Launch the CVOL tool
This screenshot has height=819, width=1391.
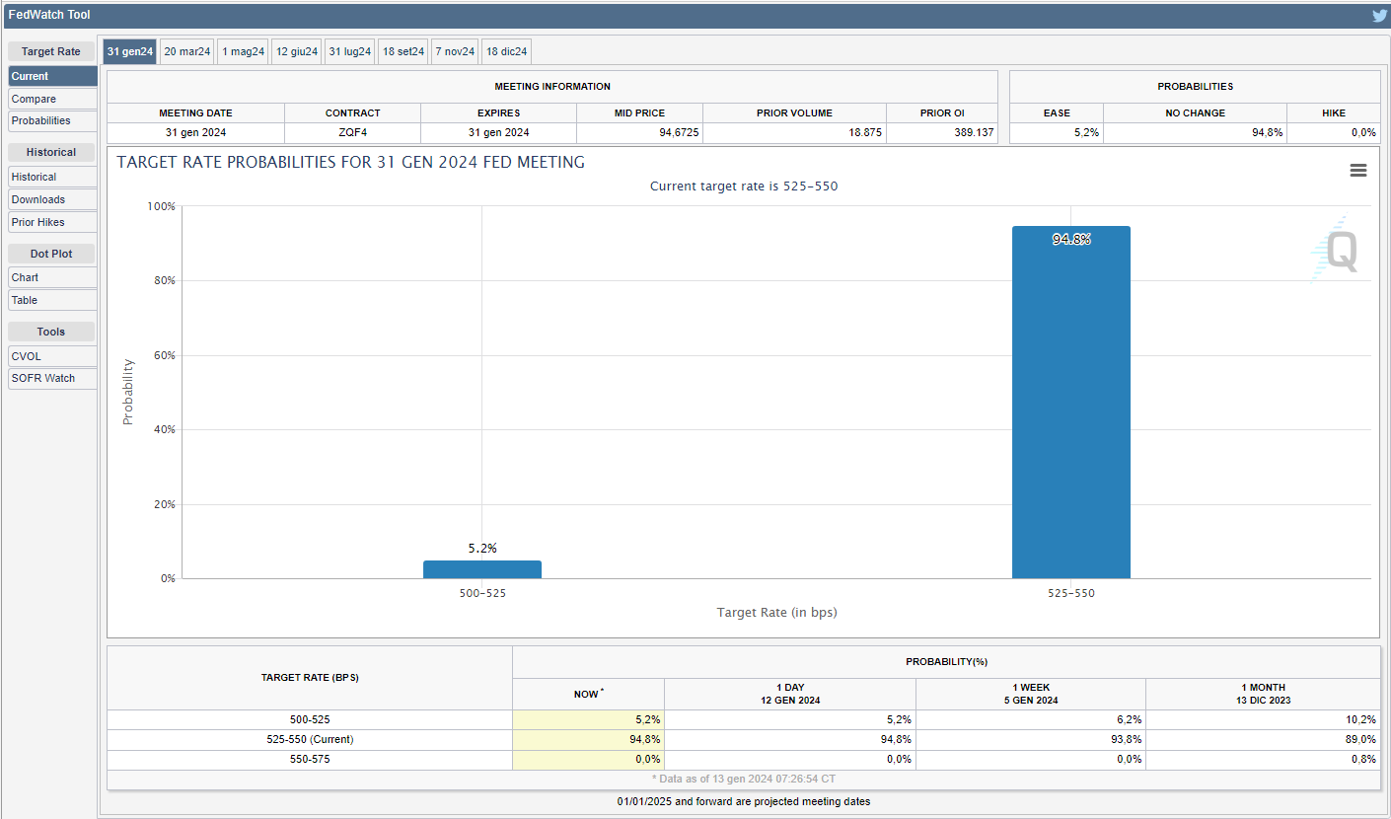[x=52, y=356]
